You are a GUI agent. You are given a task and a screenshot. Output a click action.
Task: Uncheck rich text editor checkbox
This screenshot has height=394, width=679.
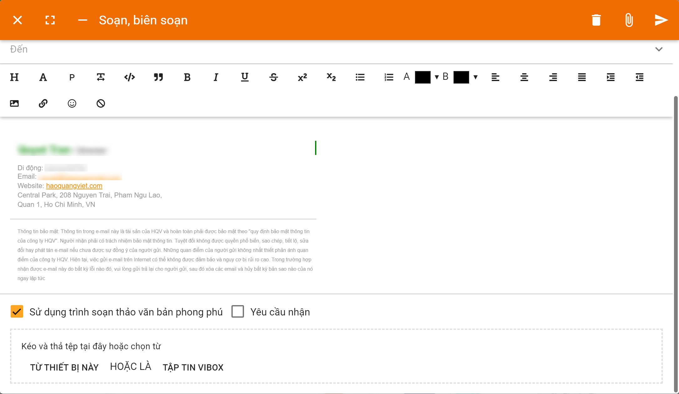tap(17, 312)
